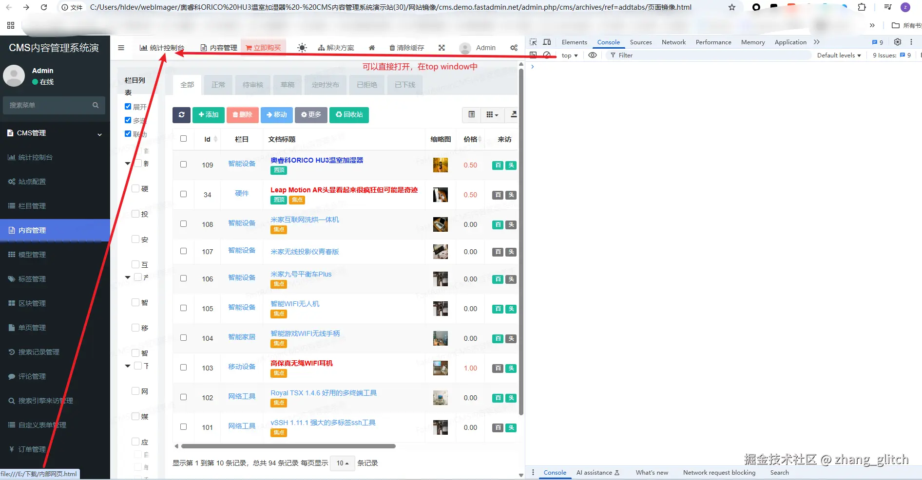Expand the CMS管理 sidebar menu chevron
This screenshot has height=480, width=922.
(x=100, y=134)
